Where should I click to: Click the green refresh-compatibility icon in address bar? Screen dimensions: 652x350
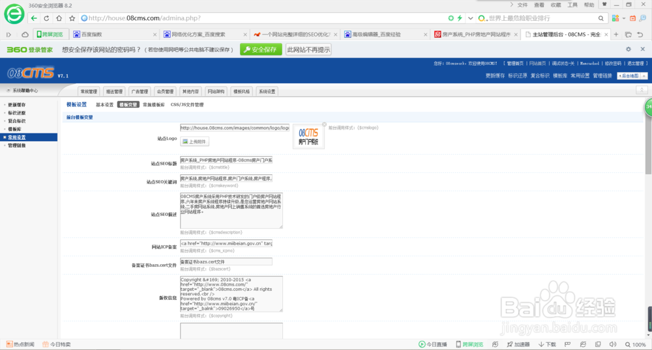[x=451, y=18]
